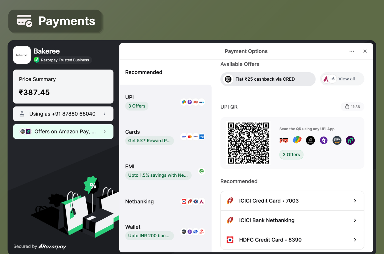The image size is (384, 254).
Task: Click the 11:36 QR countdown timer
Action: coord(352,107)
